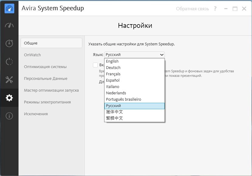Go to Мастер оптимизации запуска tab
Screen dimensions: 252x176
(51, 90)
